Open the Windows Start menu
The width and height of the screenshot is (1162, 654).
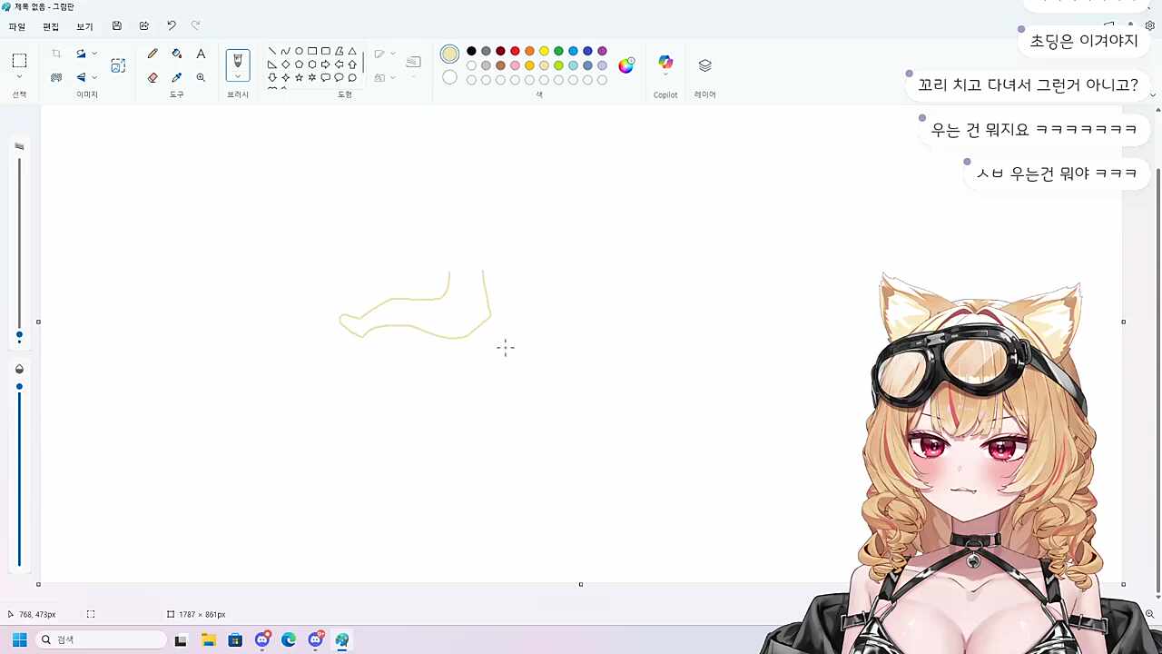19,639
